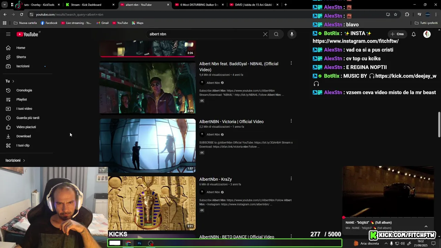Open the Google apps grid in bookmarks bar

point(4,23)
